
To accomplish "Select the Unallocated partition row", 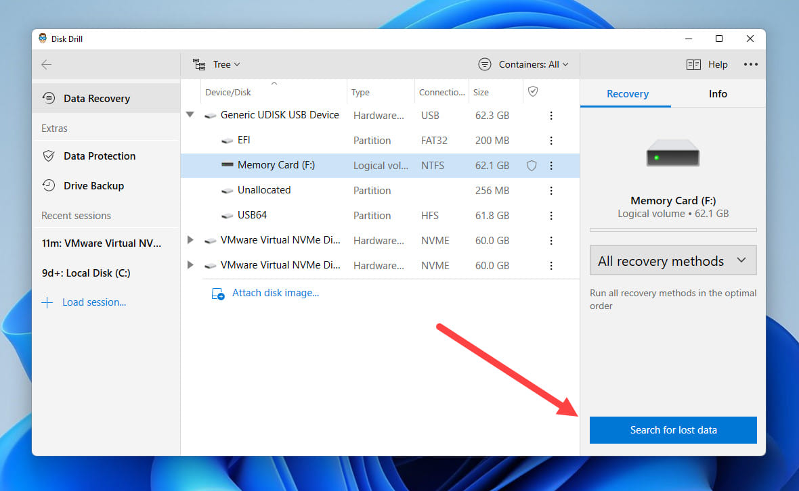I will [x=380, y=190].
